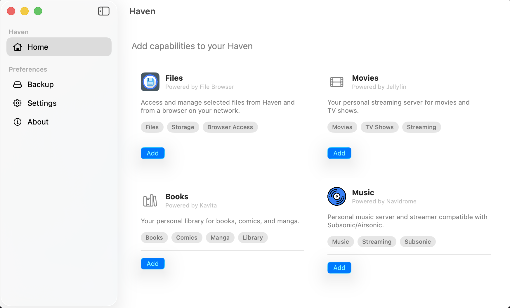Click the Browser Access tag

point(230,127)
